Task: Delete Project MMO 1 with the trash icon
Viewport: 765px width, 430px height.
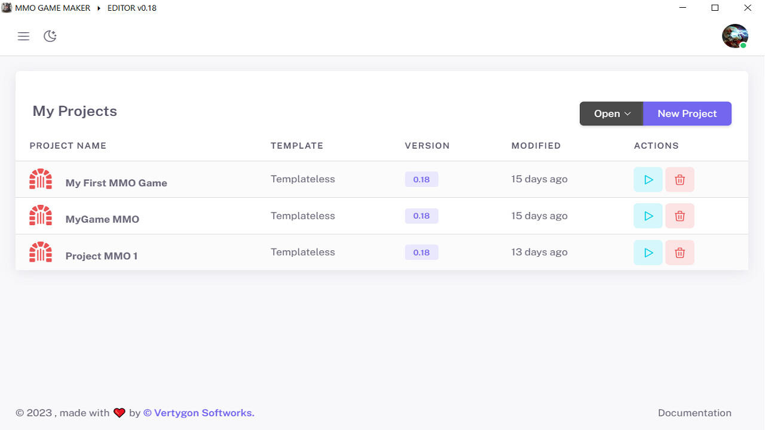Action: coord(680,252)
